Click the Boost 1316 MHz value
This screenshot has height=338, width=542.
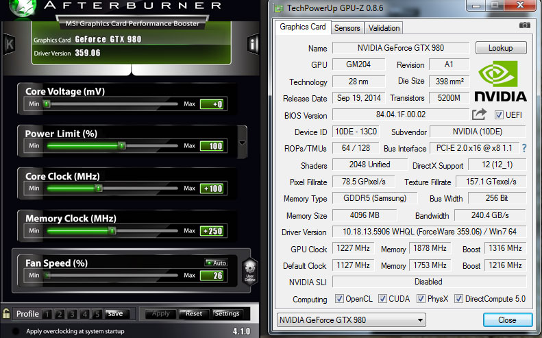[x=505, y=248]
